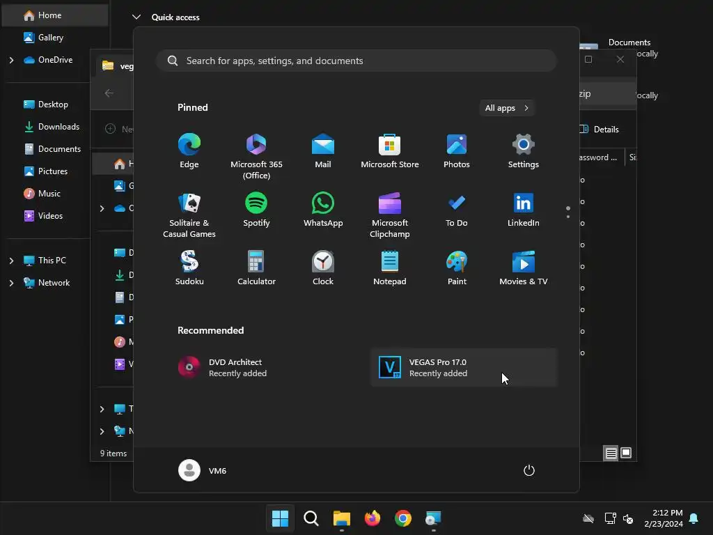Expand OneDrive in the front Explorer window's tree
713x535 pixels.
click(102, 208)
